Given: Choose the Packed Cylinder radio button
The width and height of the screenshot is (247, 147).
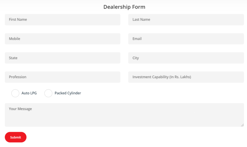Looking at the screenshot, I should point(48,93).
